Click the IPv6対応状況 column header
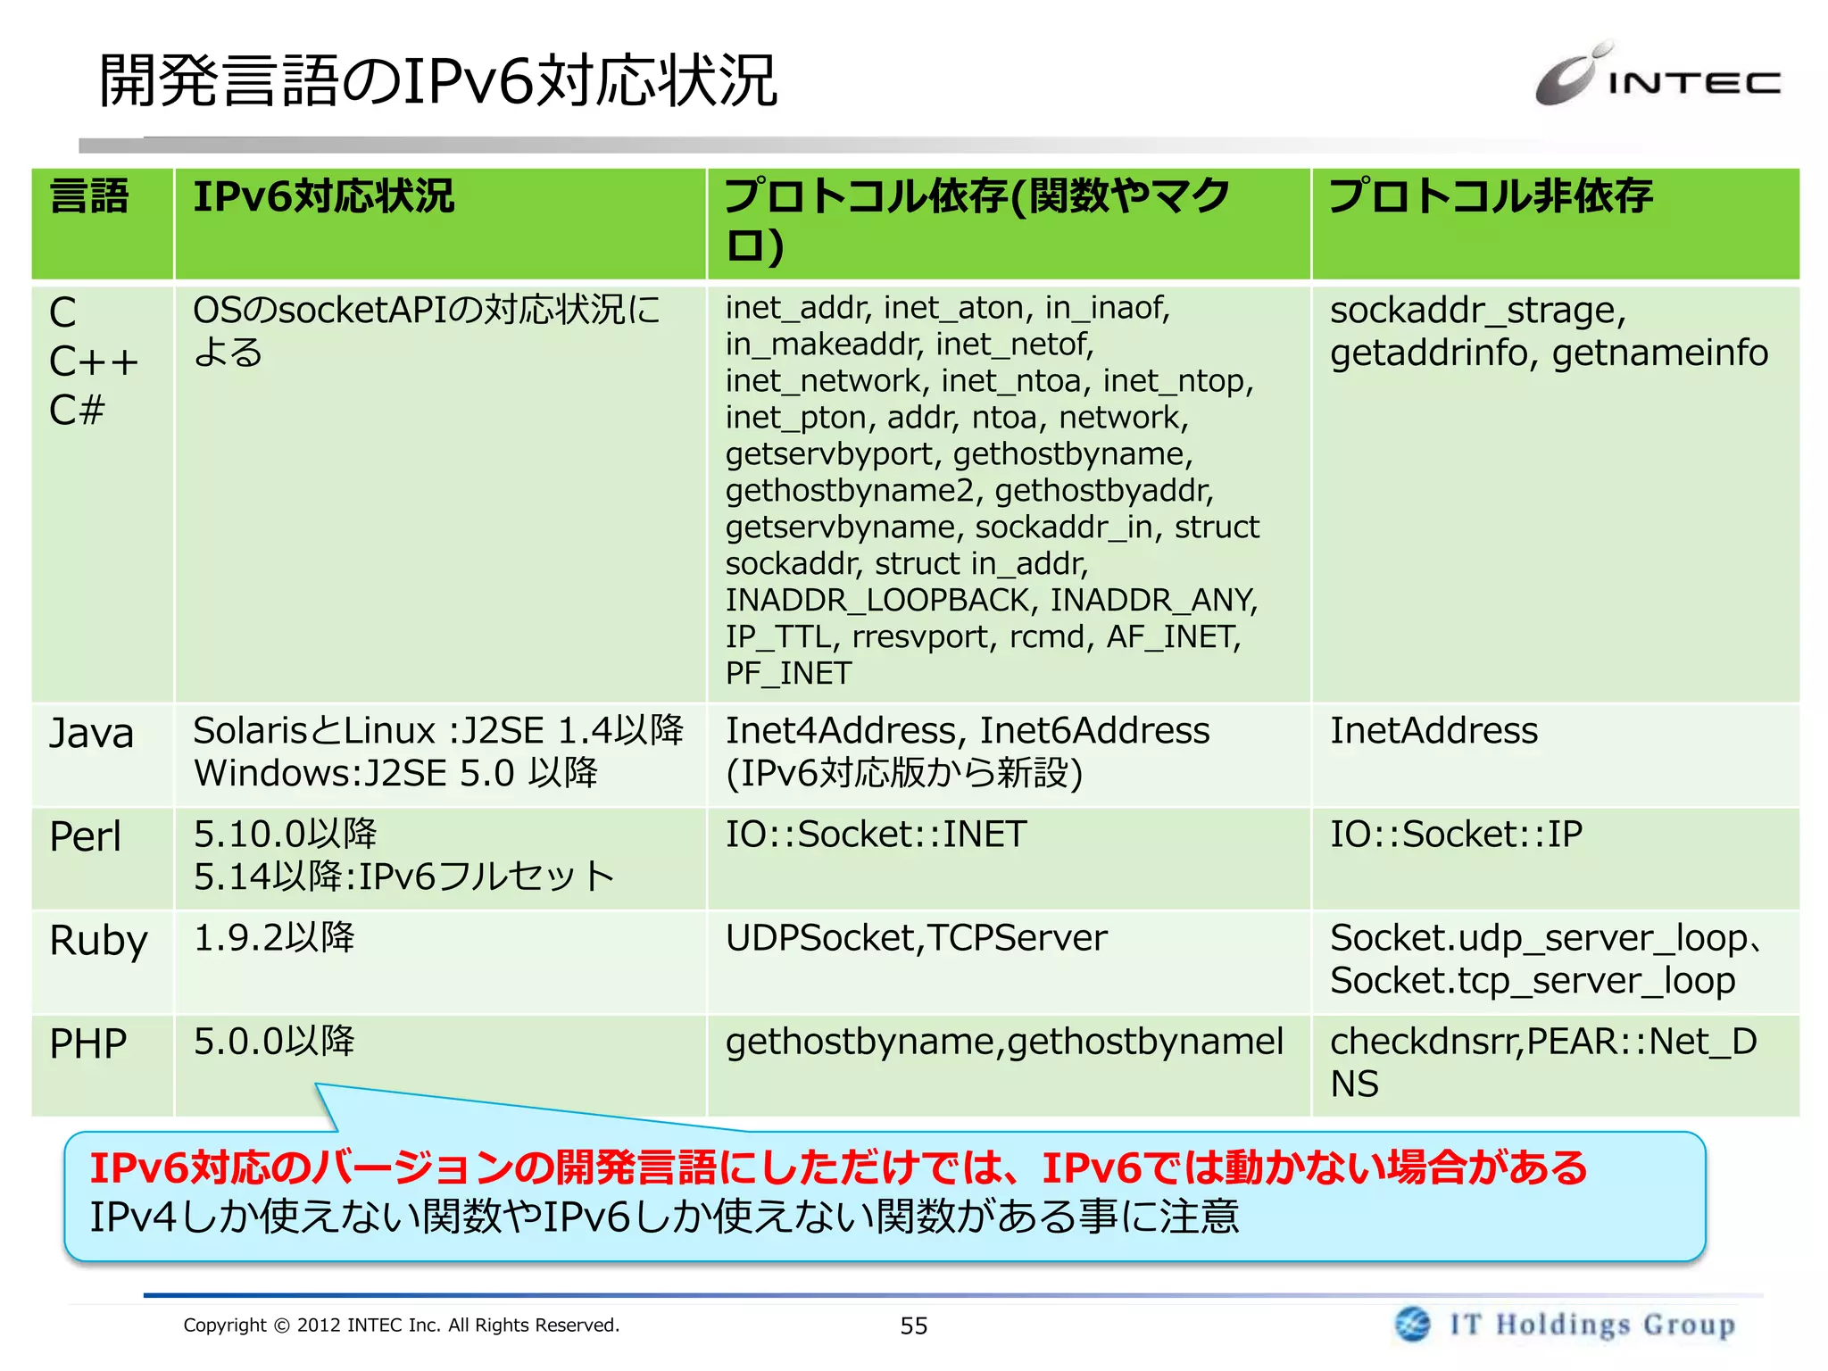This screenshot has height=1371, width=1828. coord(440,223)
